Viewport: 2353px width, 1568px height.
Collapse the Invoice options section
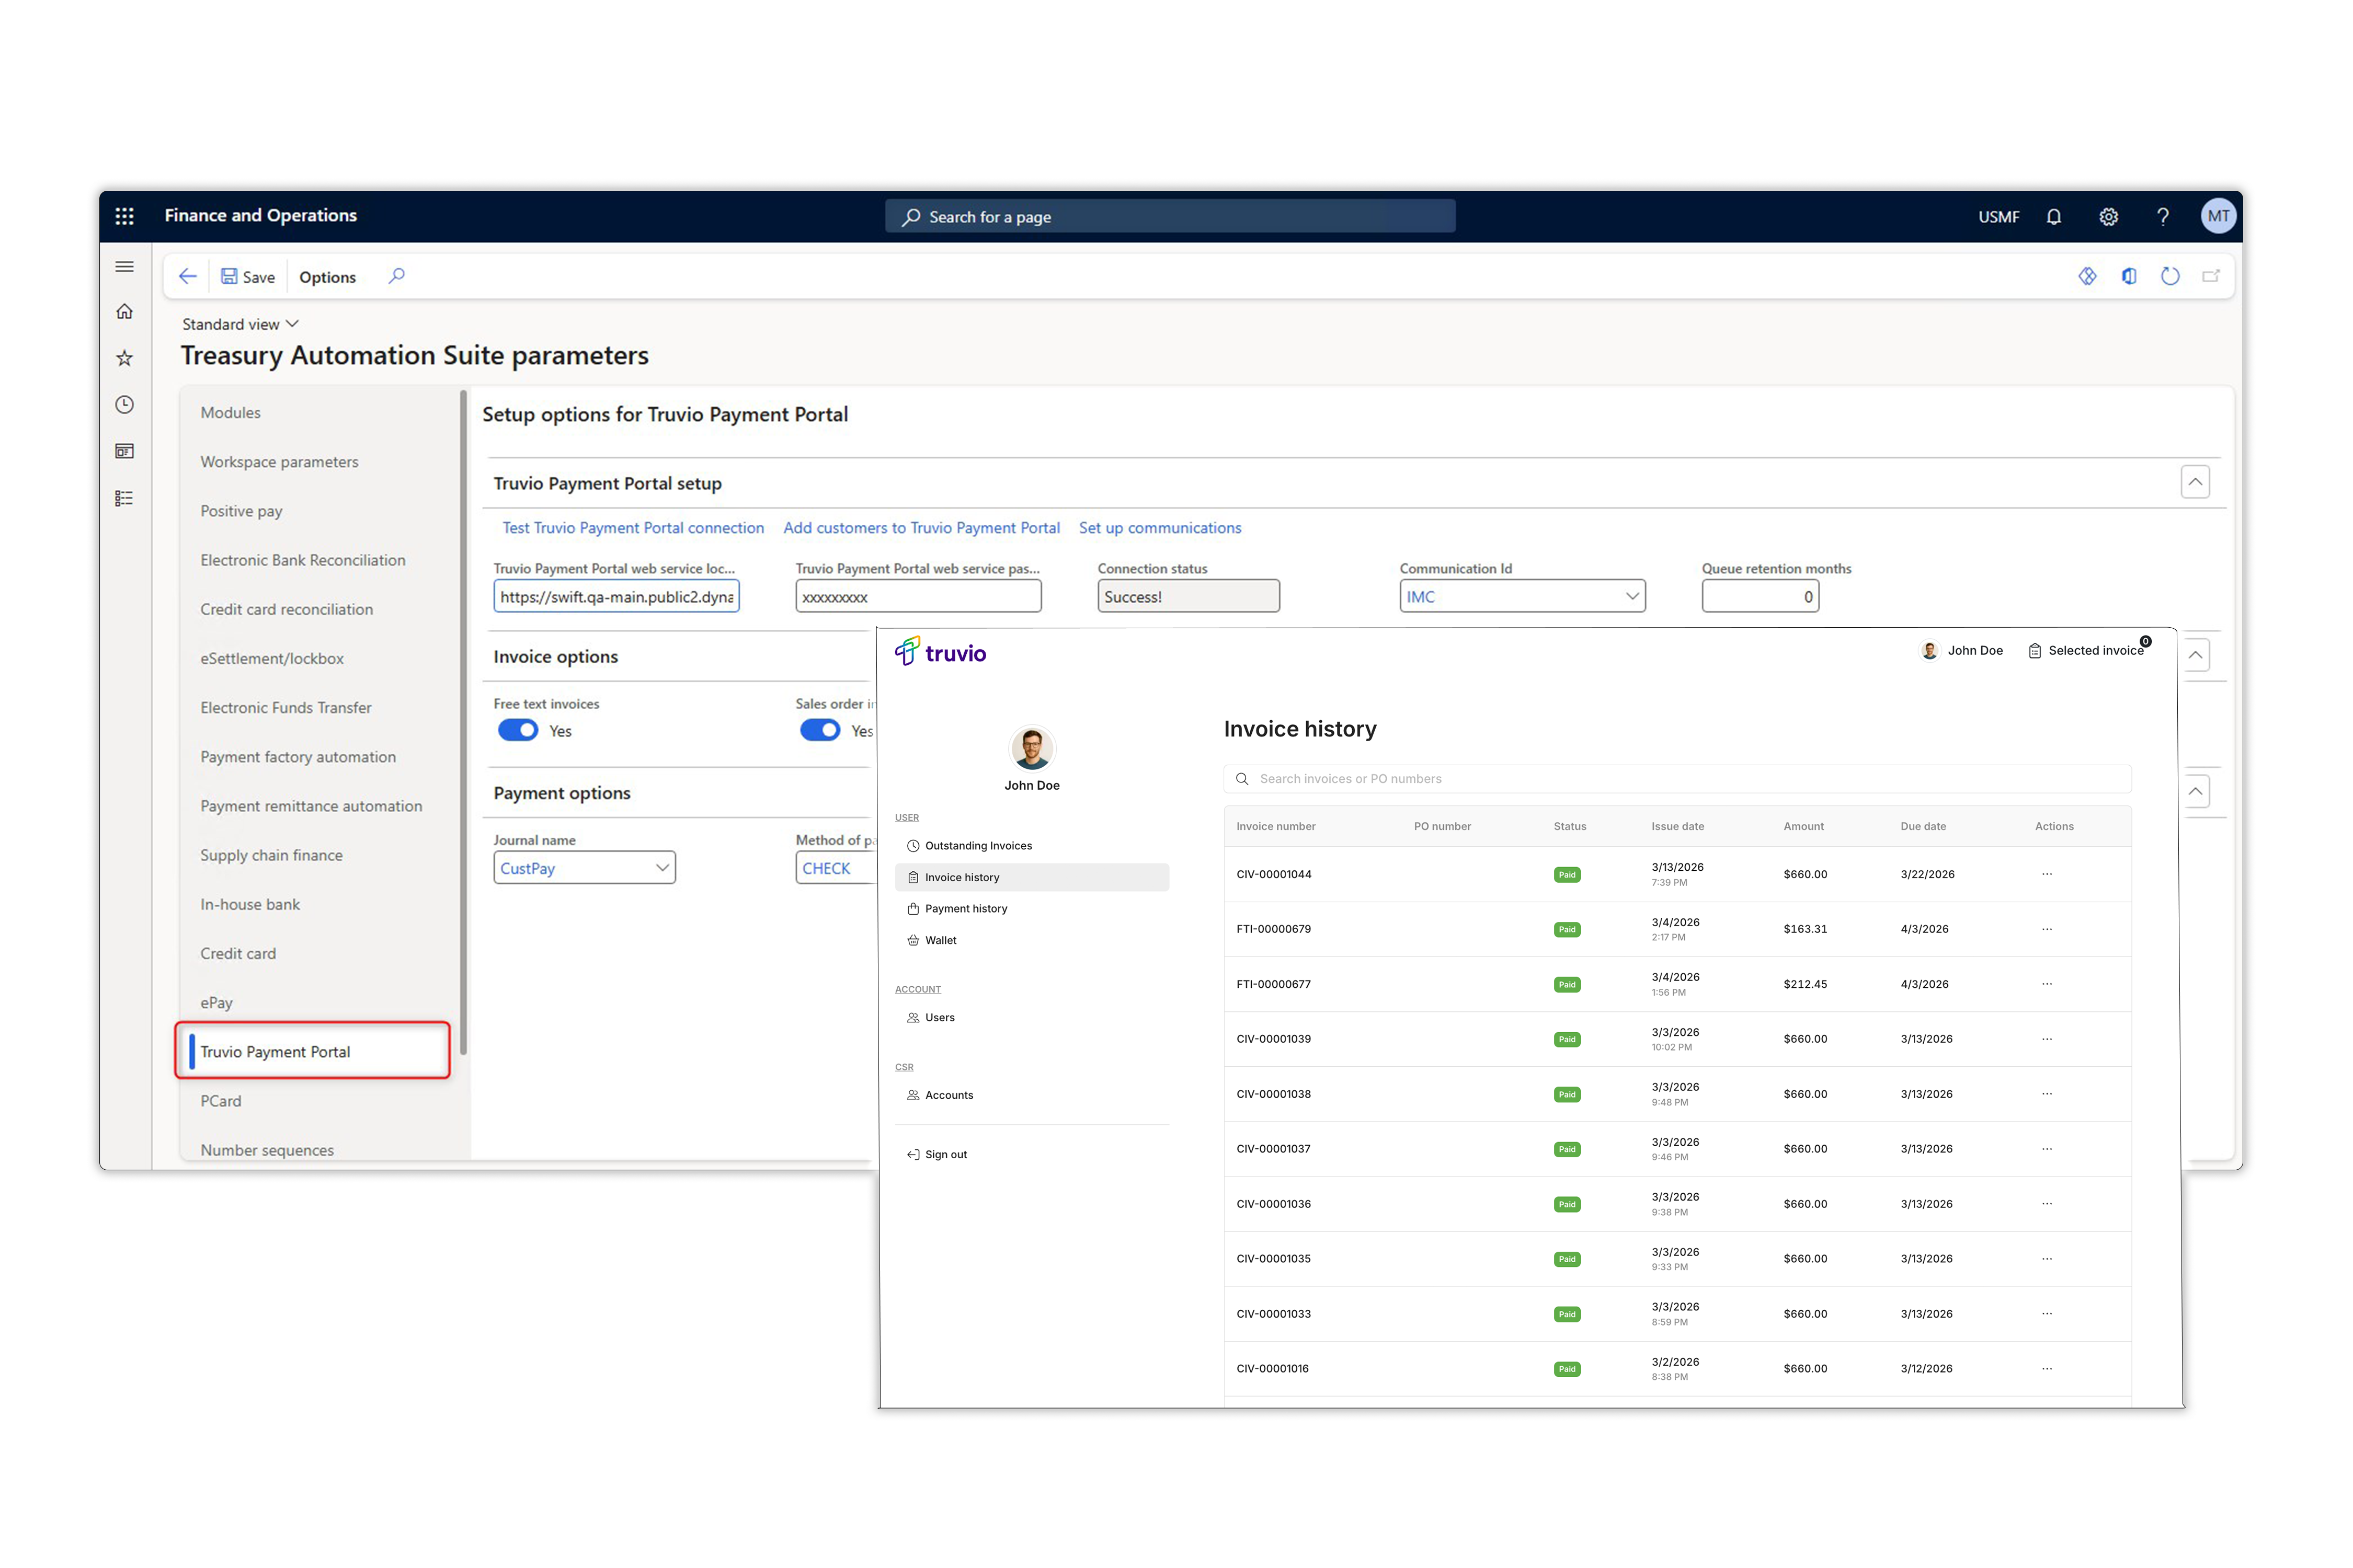[x=2195, y=655]
